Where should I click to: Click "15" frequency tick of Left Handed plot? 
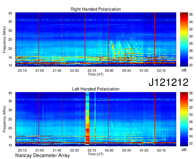pos(10,137)
